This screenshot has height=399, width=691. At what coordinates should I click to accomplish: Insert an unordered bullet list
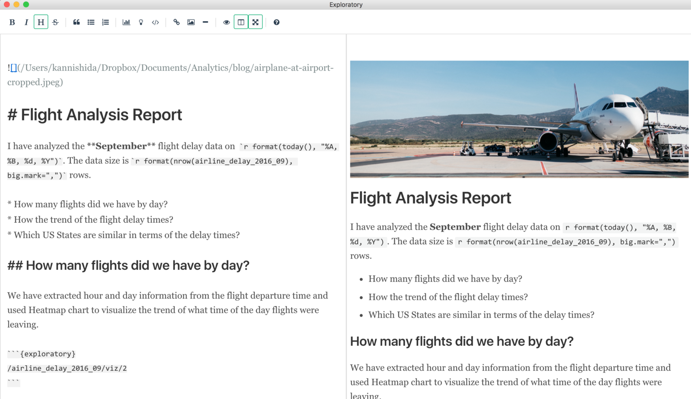pos(91,22)
